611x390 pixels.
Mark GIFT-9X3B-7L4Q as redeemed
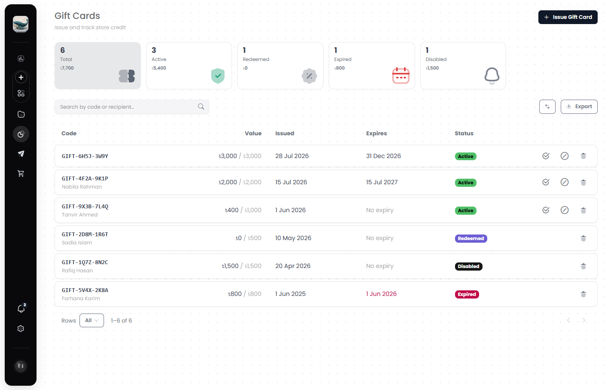coord(546,210)
